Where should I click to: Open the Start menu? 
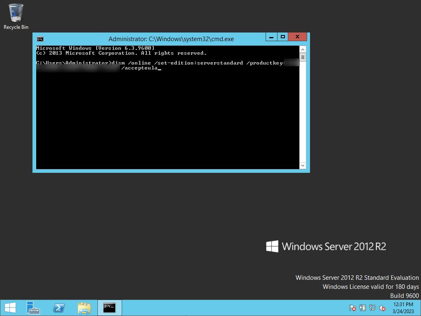coord(10,308)
